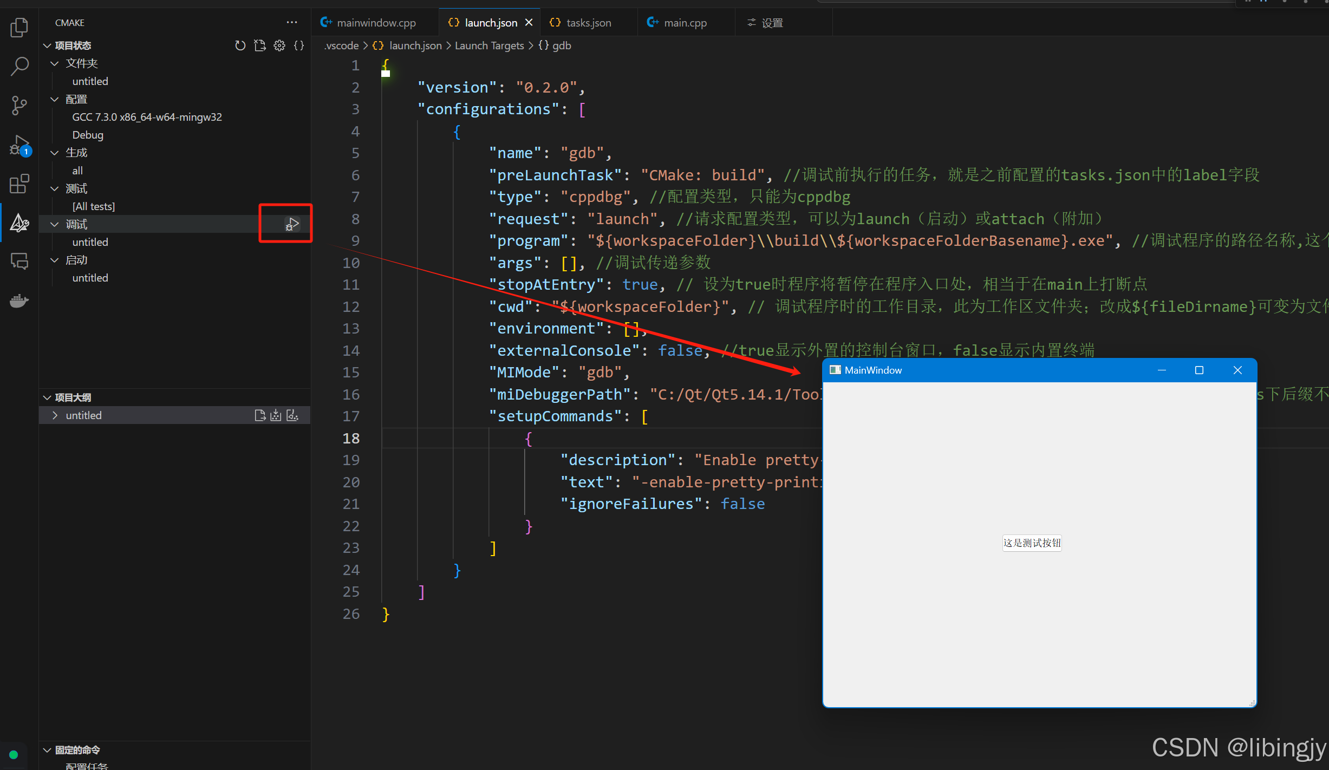Open the Docker view icon
This screenshot has height=770, width=1329.
(19, 301)
